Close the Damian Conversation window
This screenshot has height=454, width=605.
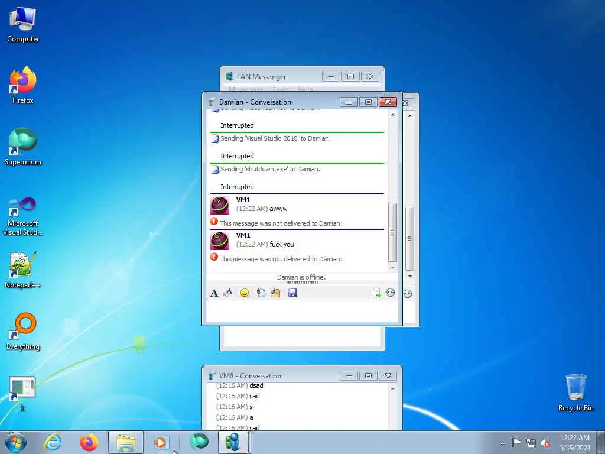coord(388,102)
